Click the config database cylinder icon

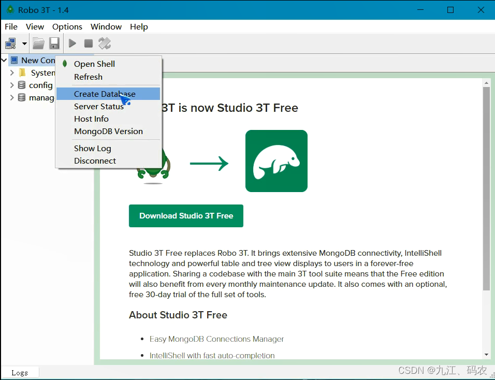21,85
